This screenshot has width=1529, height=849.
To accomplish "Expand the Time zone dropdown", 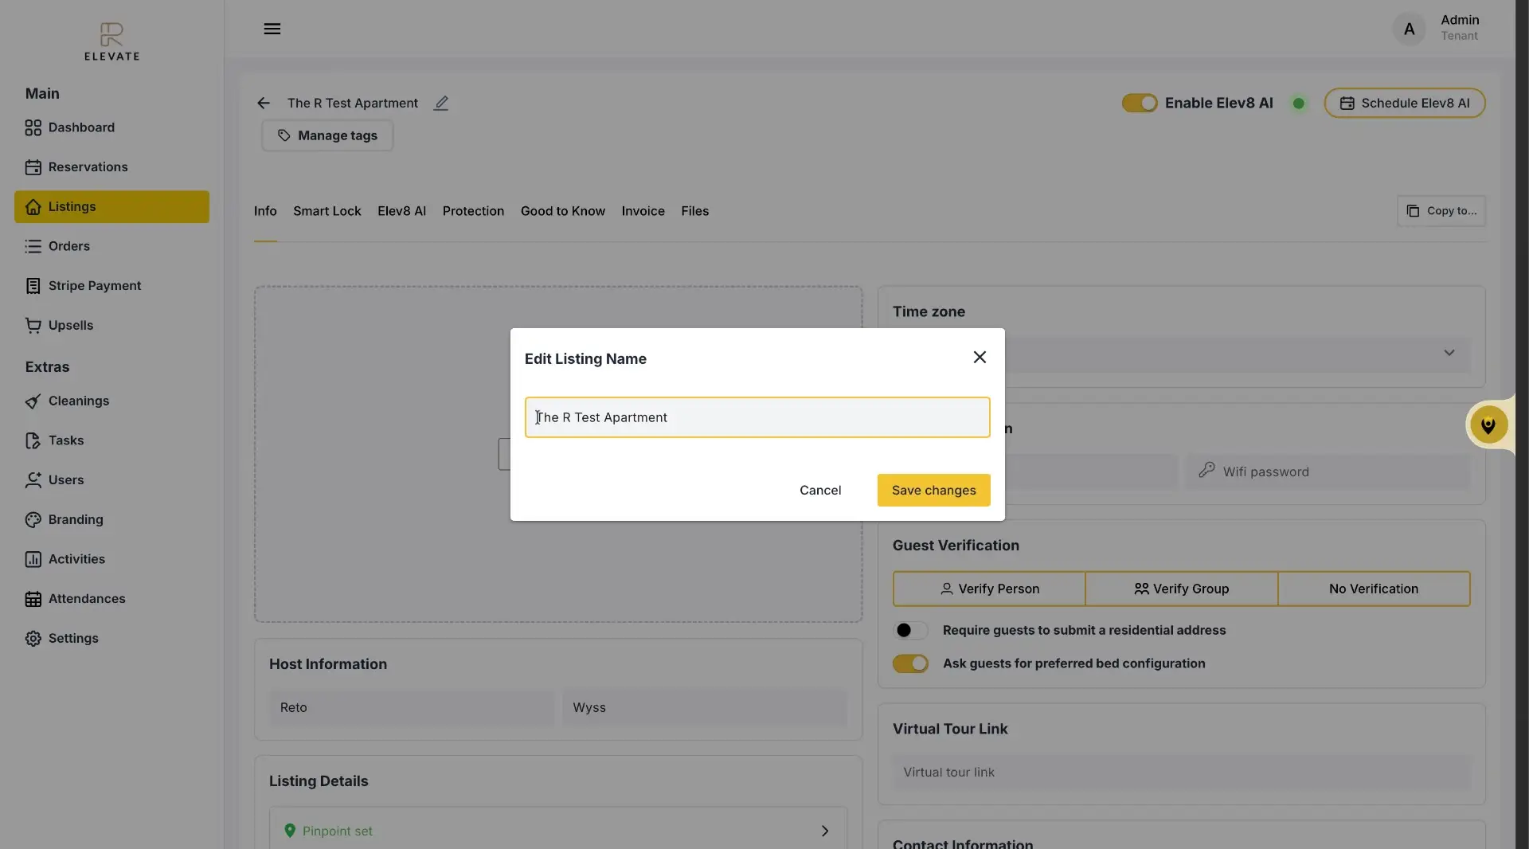I will pyautogui.click(x=1449, y=353).
